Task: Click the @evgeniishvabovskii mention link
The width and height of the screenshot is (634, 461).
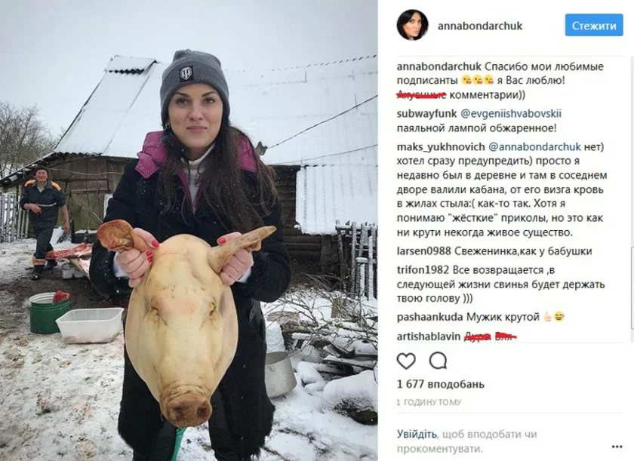Action: [x=511, y=113]
